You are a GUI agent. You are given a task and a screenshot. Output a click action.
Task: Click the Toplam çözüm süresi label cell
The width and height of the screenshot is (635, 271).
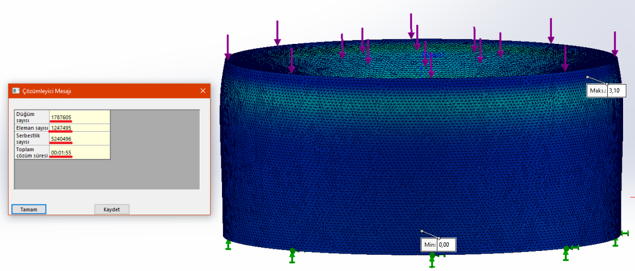click(31, 153)
